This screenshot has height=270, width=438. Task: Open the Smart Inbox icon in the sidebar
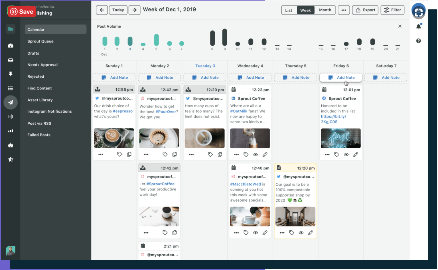pos(11,60)
